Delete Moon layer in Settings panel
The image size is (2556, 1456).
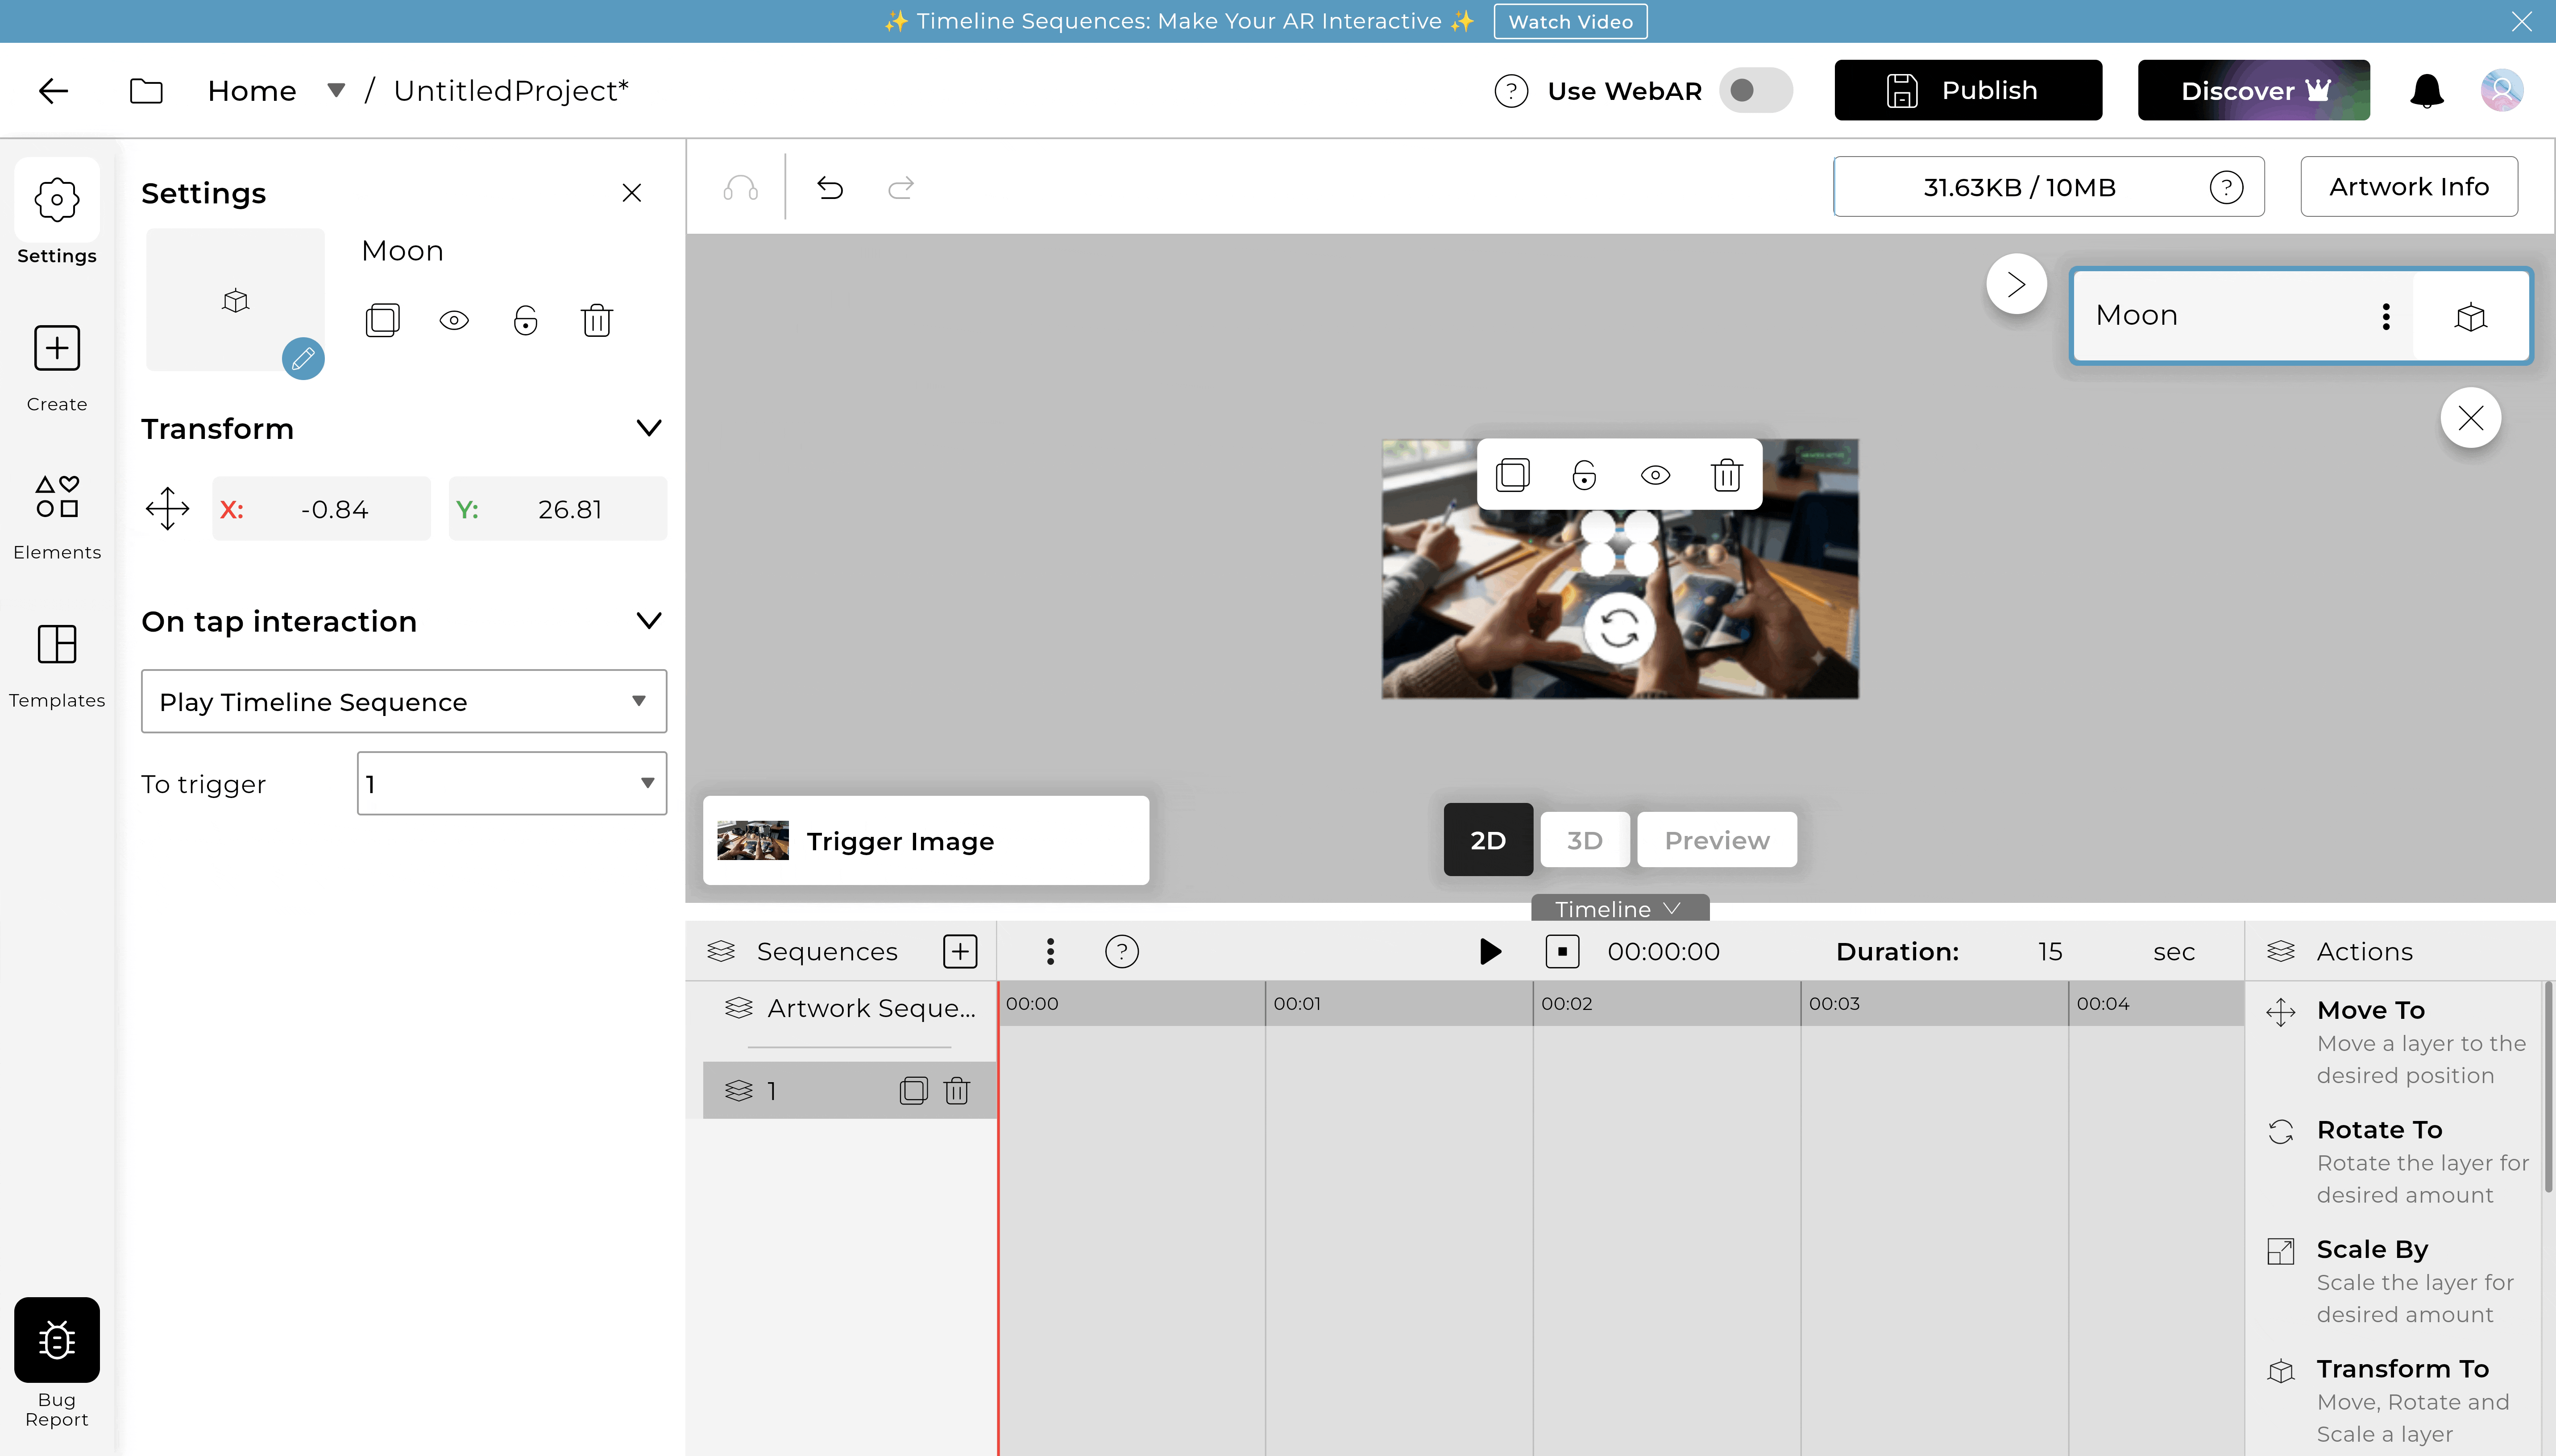coord(597,320)
